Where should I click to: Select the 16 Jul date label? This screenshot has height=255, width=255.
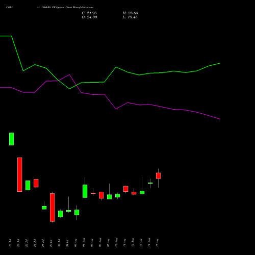coord(10,243)
